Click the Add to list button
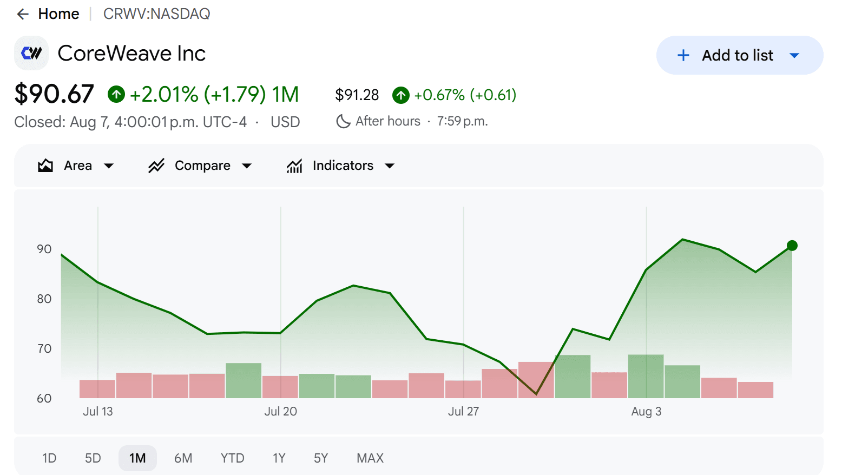This screenshot has height=475, width=842. (740, 55)
